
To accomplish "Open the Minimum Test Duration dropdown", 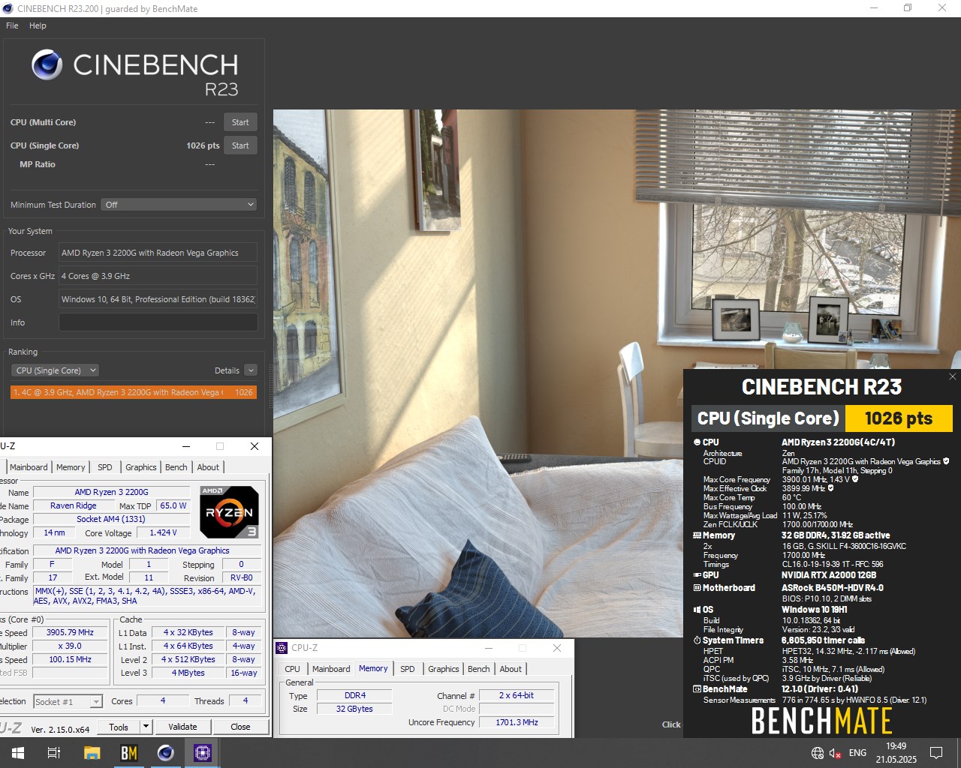I will point(179,205).
